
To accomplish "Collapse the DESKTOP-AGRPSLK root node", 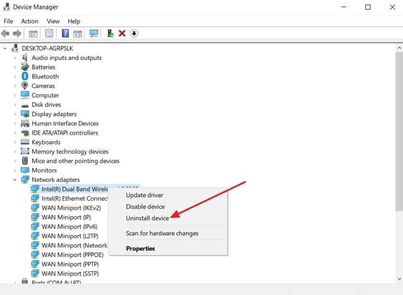I will click(5, 48).
